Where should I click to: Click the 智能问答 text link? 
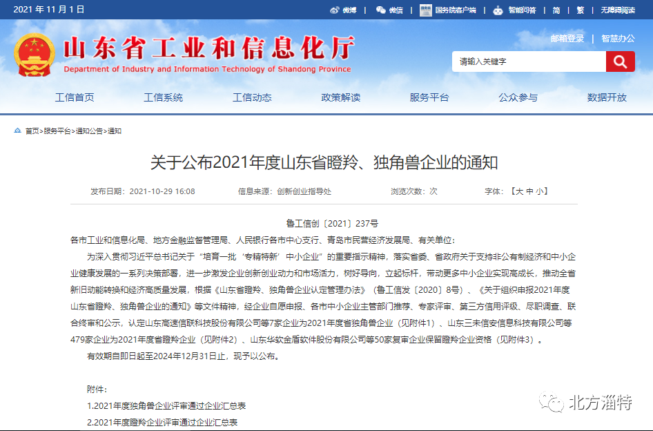click(522, 10)
